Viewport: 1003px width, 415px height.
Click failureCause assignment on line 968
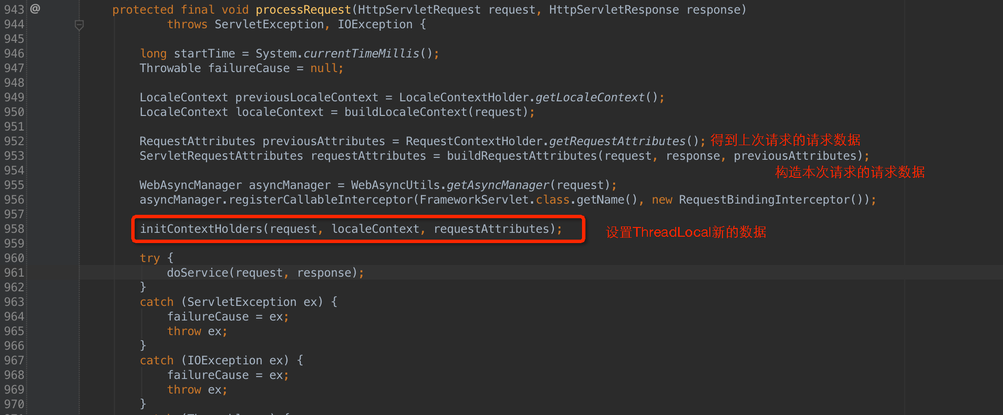(x=208, y=375)
